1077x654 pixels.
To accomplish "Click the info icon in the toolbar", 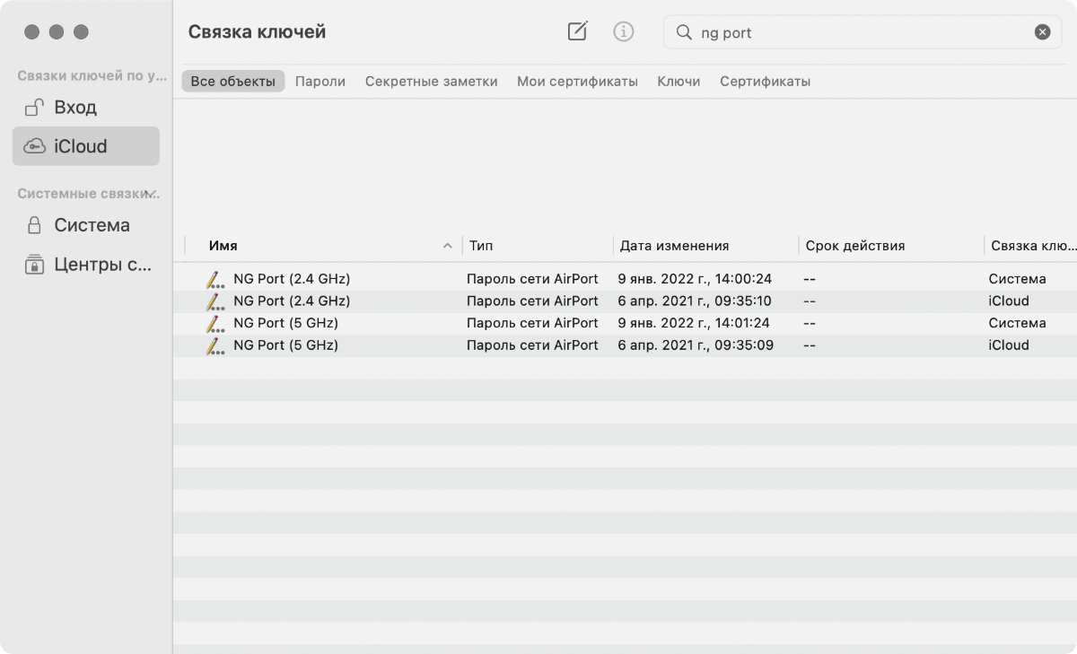I will pyautogui.click(x=623, y=31).
